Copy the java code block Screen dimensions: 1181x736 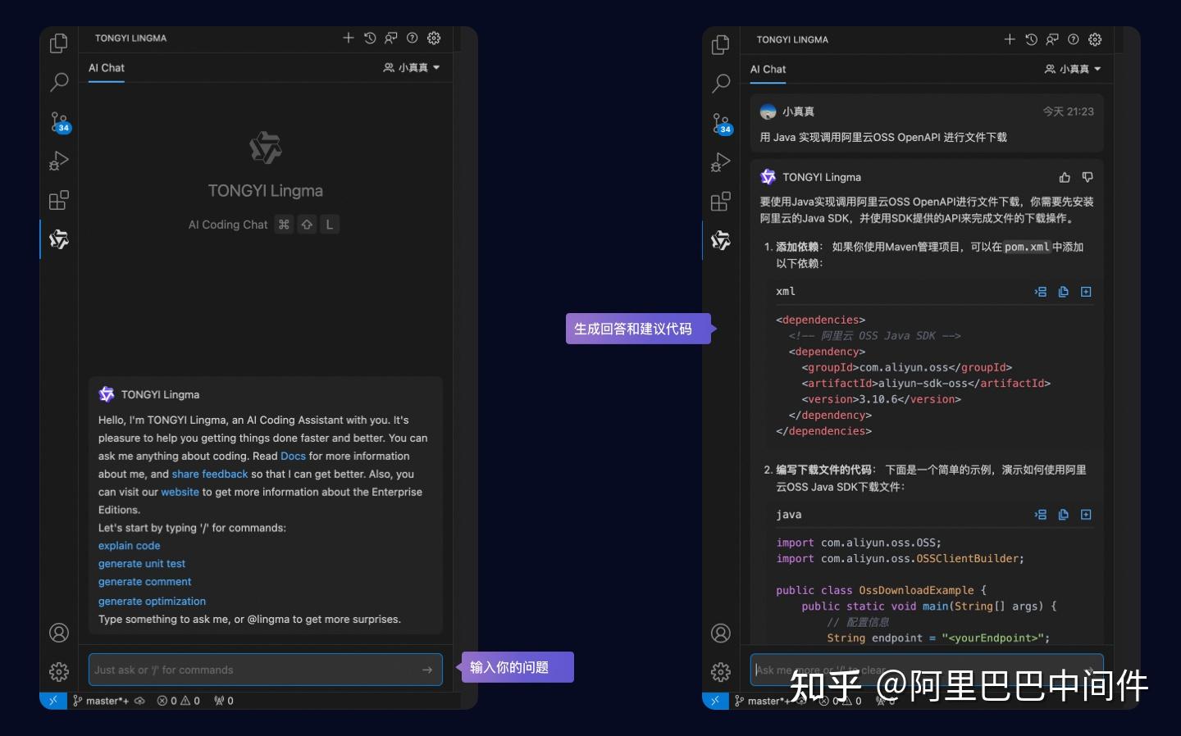(x=1064, y=515)
